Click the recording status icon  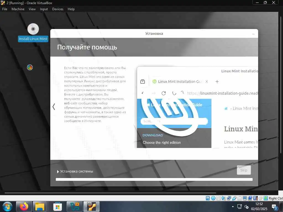250,198
